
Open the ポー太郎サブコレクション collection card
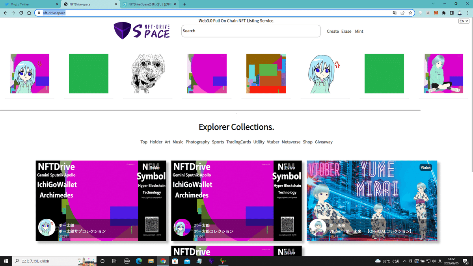101,201
